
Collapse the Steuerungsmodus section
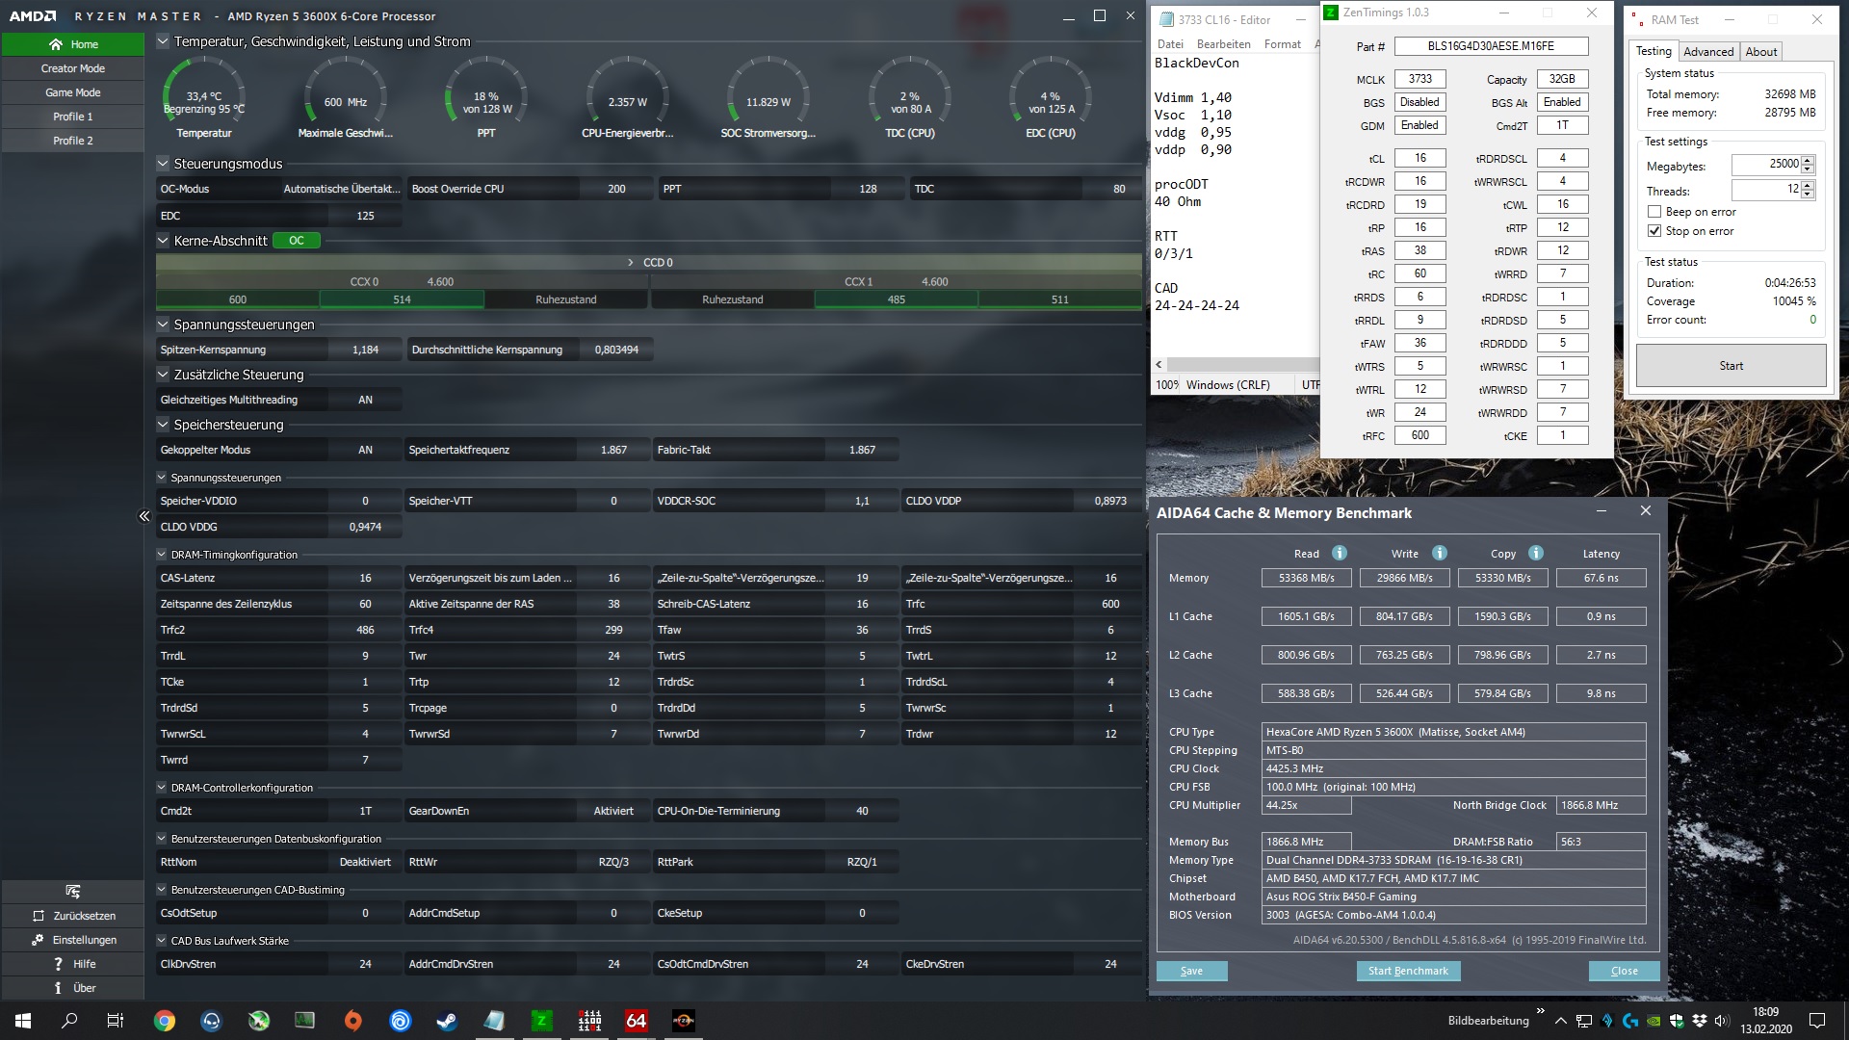point(163,164)
